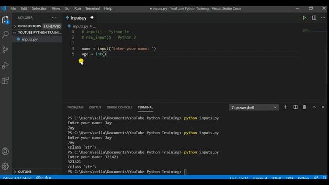Select the Python 3.9.1 64-bit interpreter
This screenshot has height=185, width=329.
(17, 178)
